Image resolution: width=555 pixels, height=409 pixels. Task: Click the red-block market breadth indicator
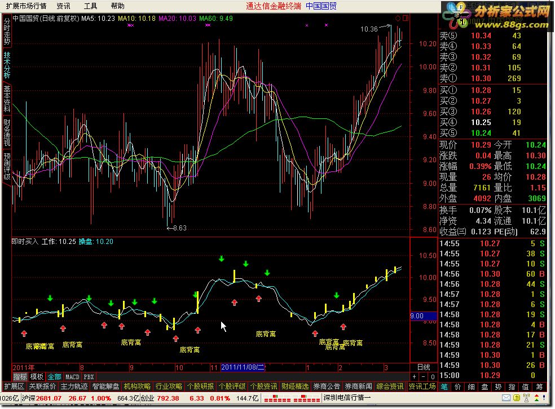[292, 399]
